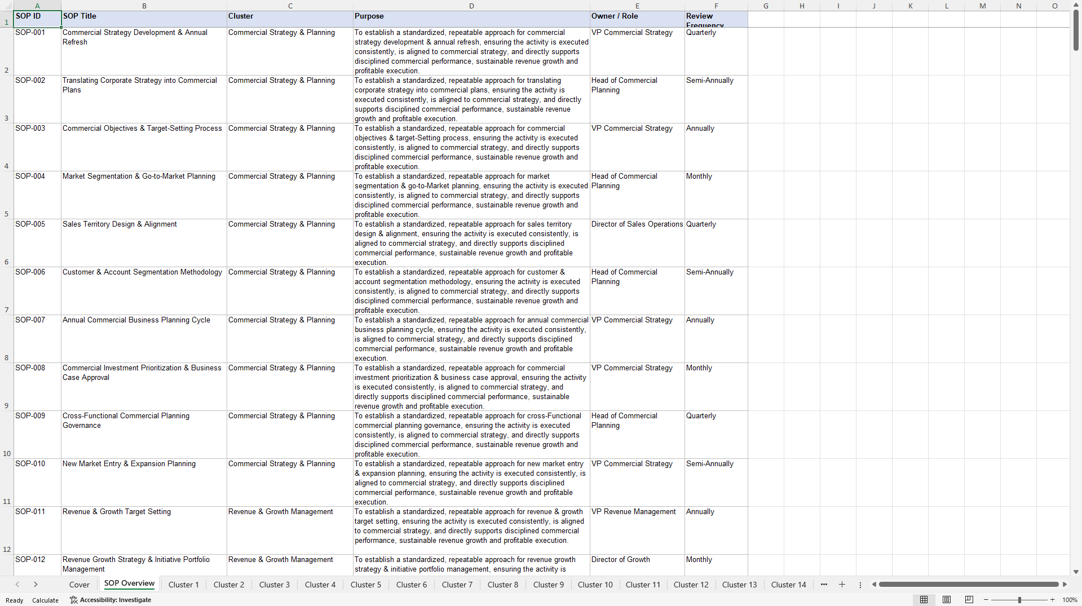Select 'Director of Growth' cell
Image resolution: width=1082 pixels, height=606 pixels.
pos(637,565)
